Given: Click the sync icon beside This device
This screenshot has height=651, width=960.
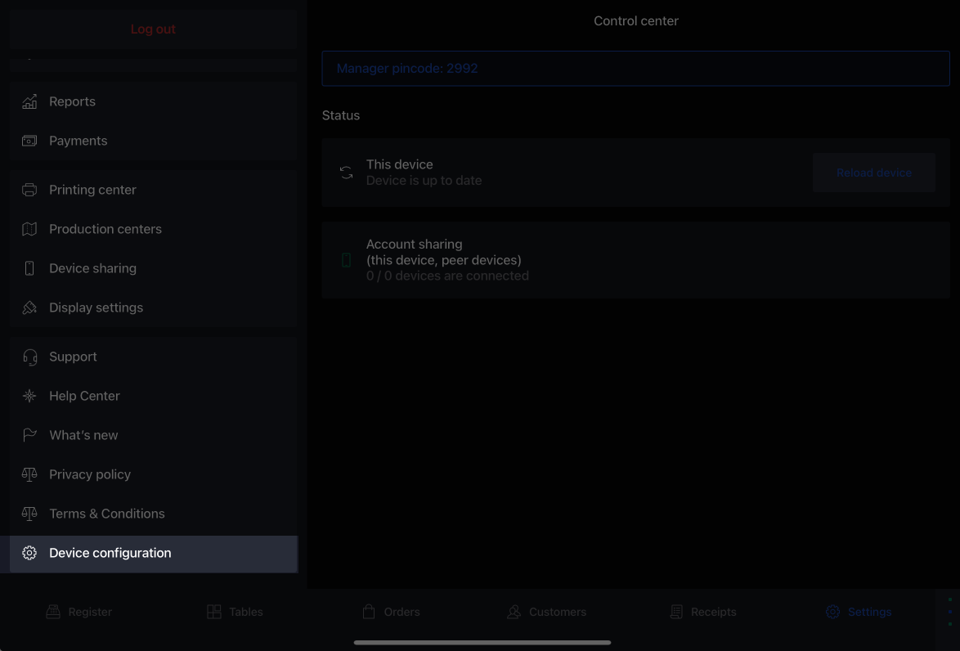Looking at the screenshot, I should [346, 173].
